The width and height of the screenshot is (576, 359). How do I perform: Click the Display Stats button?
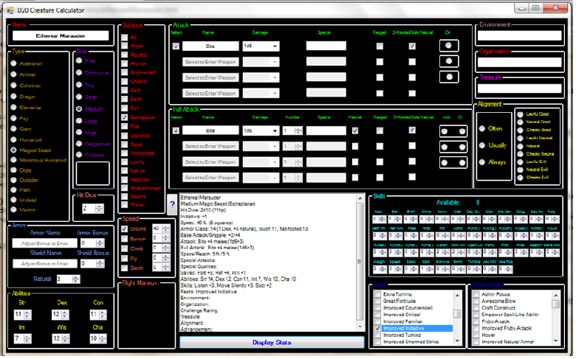pyautogui.click(x=273, y=342)
